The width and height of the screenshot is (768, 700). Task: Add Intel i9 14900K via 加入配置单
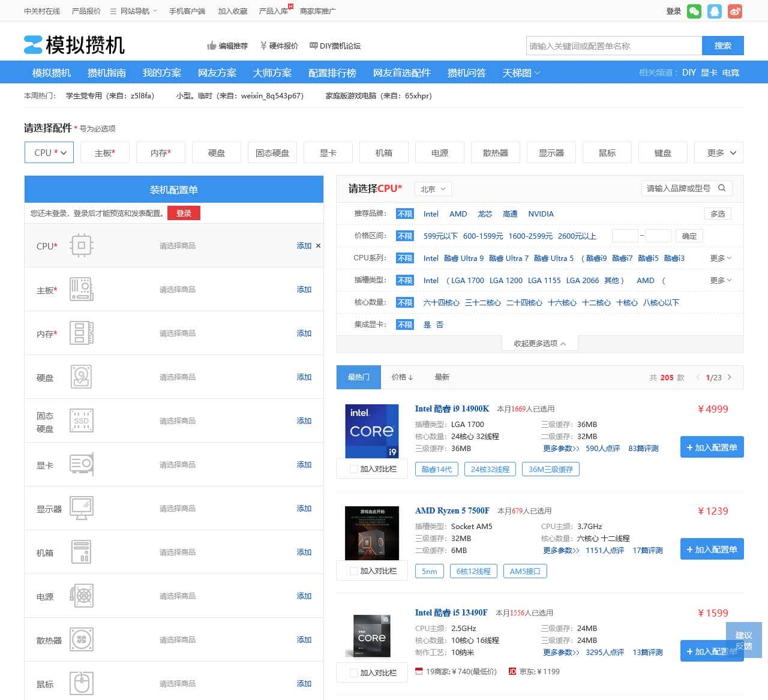tap(712, 447)
